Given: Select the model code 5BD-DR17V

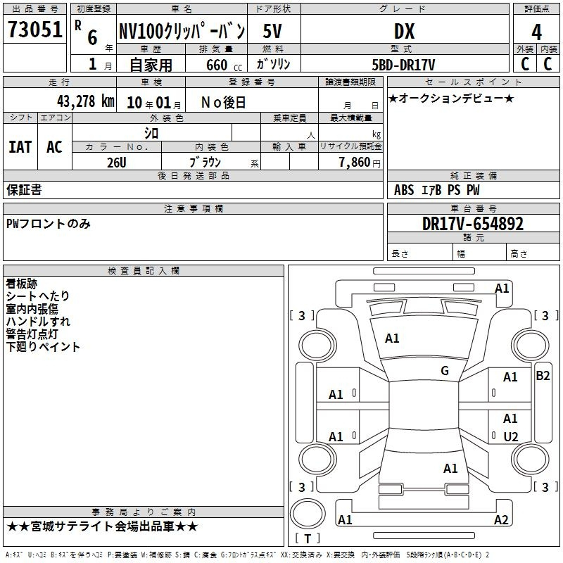Looking at the screenshot, I should 403,65.
